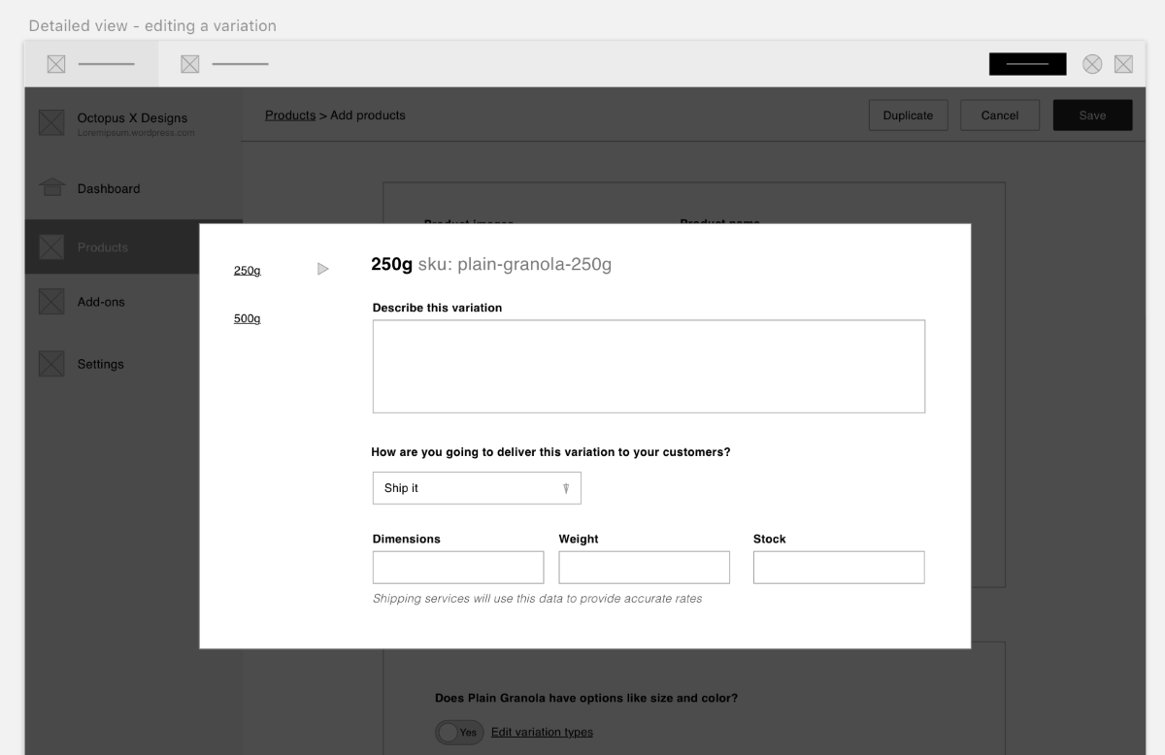Click the second top bar tab icon
The width and height of the screenshot is (1165, 755).
coord(190,64)
